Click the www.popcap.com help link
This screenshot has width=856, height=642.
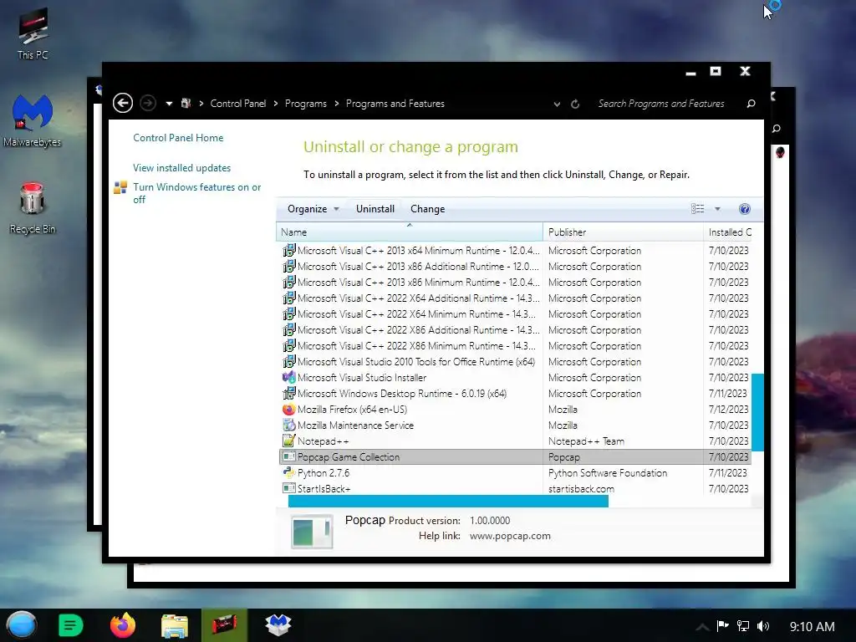(510, 536)
